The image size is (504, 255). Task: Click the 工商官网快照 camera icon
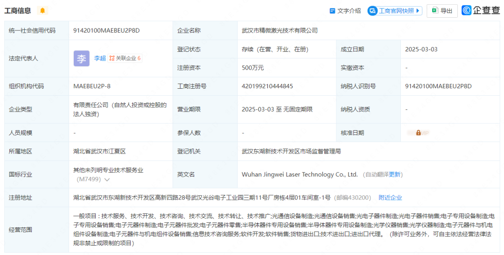(x=372, y=11)
